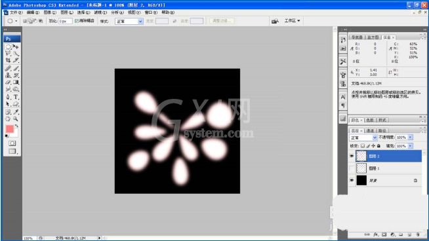This screenshot has width=429, height=241.
Task: Hide the selected top layer
Action: pos(352,156)
